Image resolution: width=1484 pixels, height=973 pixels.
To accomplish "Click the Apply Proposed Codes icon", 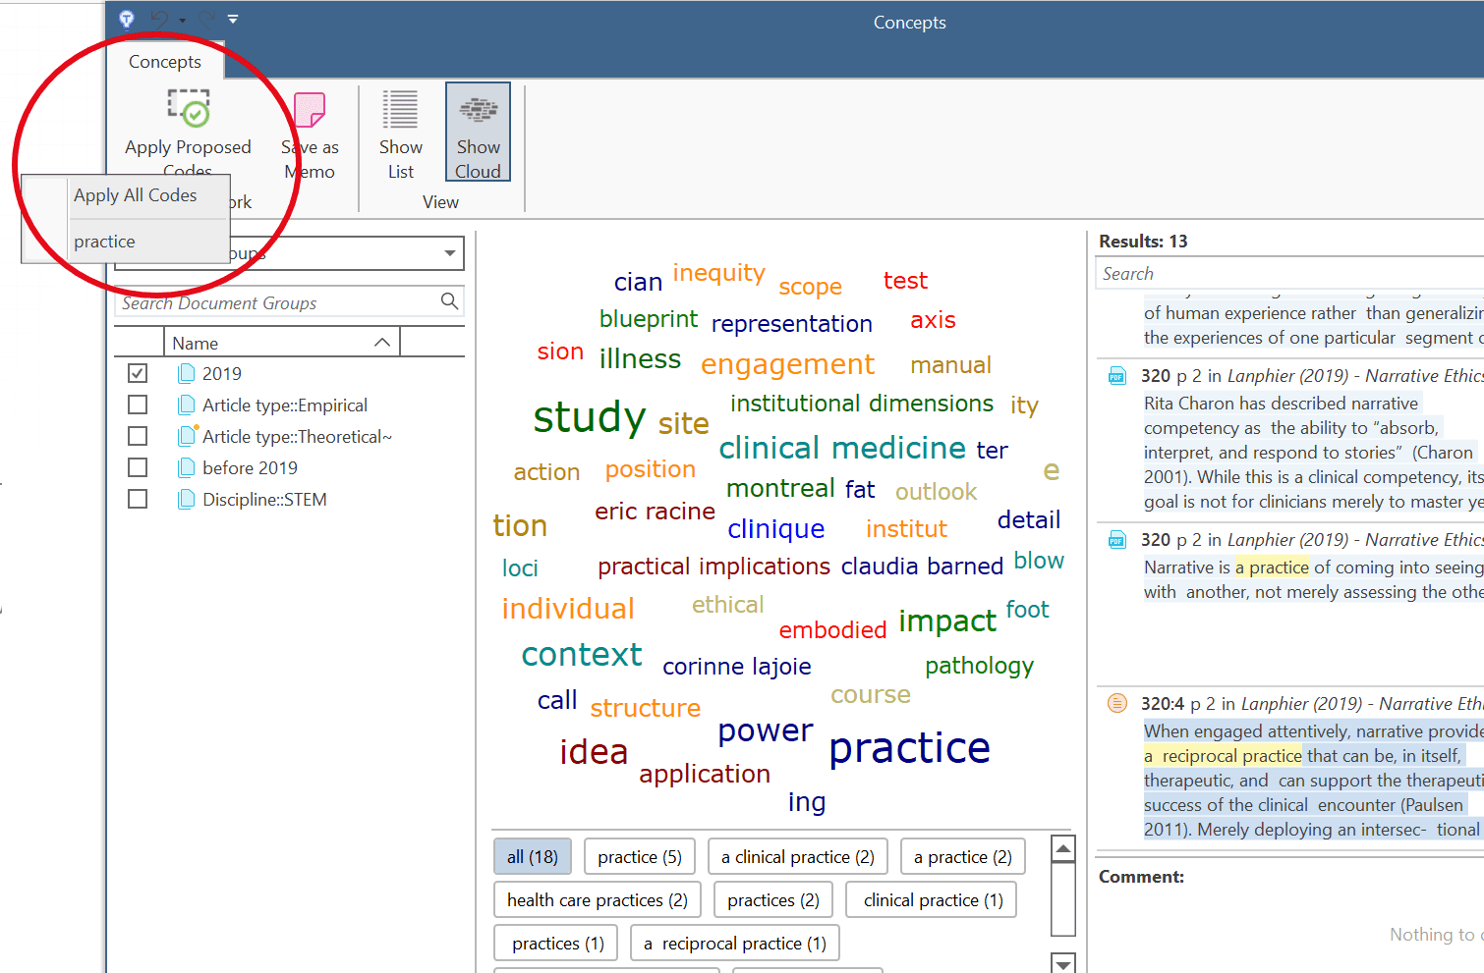I will click(x=188, y=109).
